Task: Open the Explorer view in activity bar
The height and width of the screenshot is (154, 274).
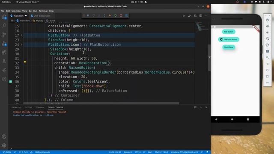Action: click(x=4, y=17)
